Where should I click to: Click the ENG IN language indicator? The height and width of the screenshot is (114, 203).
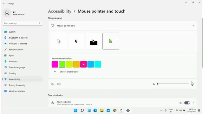[171, 111]
